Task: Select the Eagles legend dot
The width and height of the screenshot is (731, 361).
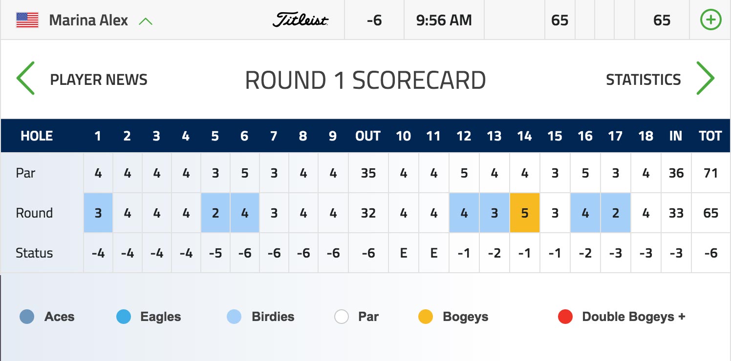Action: (x=124, y=317)
